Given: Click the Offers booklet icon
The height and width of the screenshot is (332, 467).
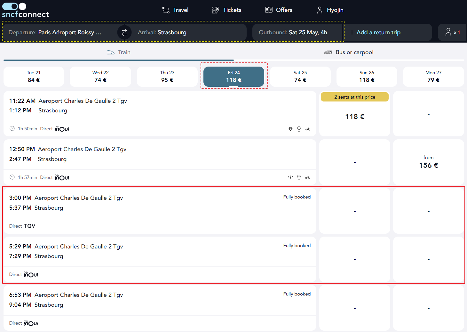Looking at the screenshot, I should tap(269, 10).
